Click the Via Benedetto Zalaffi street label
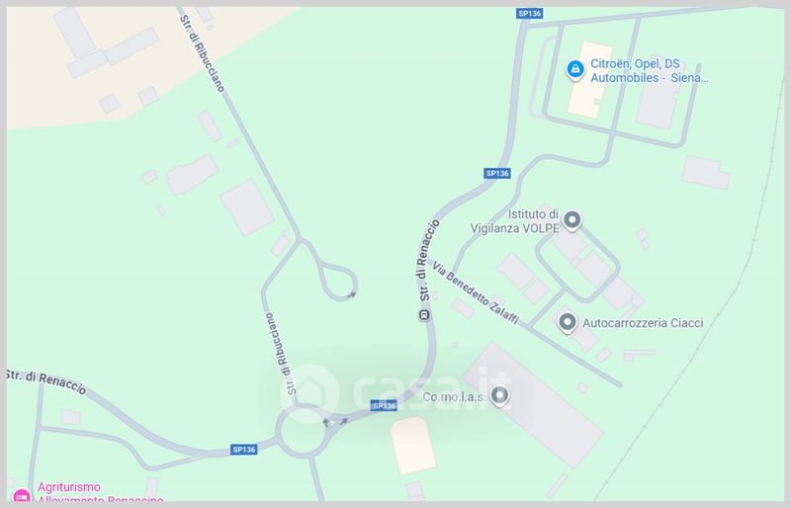791x508 pixels. [476, 293]
